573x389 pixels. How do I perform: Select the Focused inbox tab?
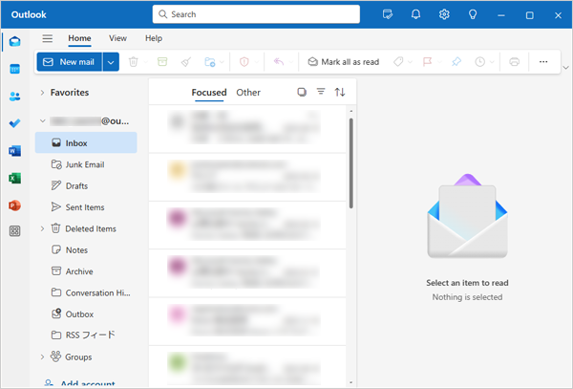point(209,93)
